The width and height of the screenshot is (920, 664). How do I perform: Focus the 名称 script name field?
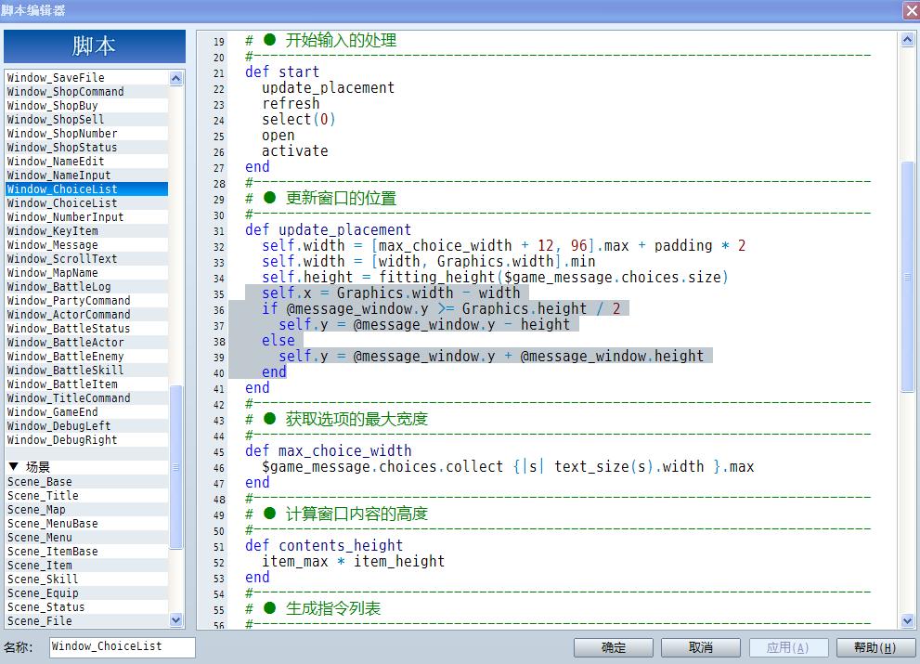pos(122,646)
